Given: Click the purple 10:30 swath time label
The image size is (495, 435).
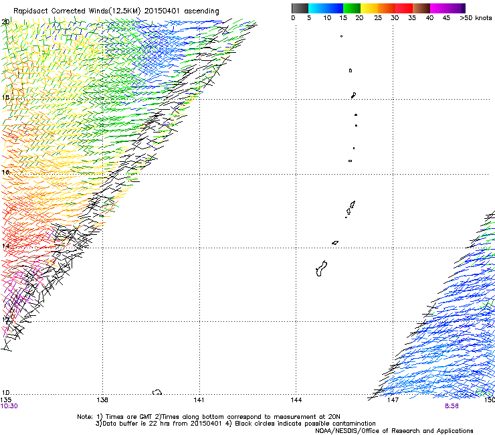Looking at the screenshot, I should click(x=9, y=406).
